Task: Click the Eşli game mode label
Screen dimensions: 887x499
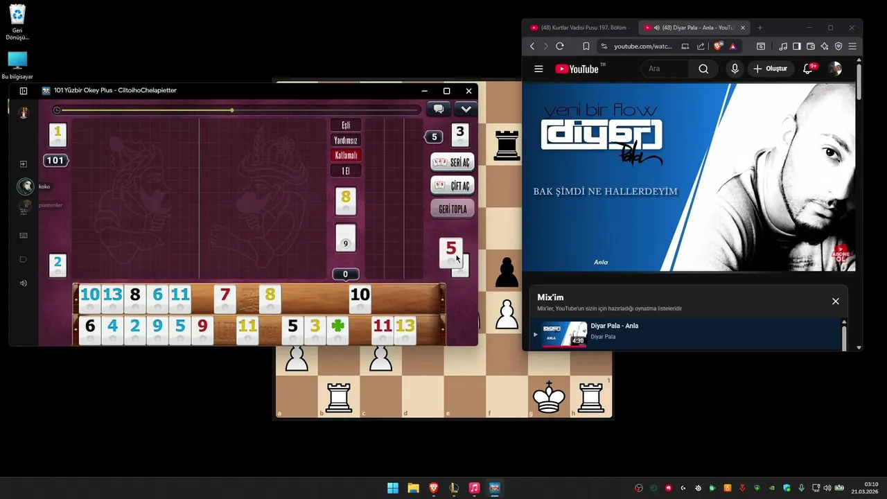Action: click(x=346, y=125)
